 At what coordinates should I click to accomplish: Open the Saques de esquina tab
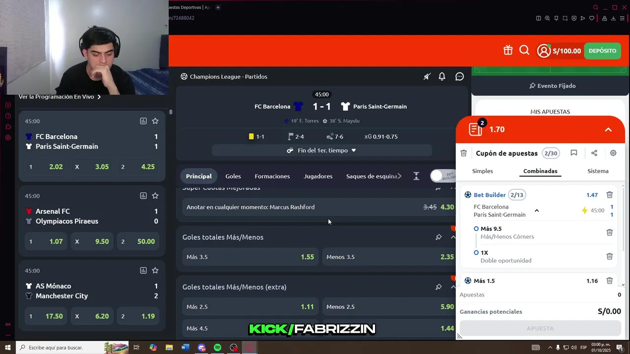tap(371, 176)
